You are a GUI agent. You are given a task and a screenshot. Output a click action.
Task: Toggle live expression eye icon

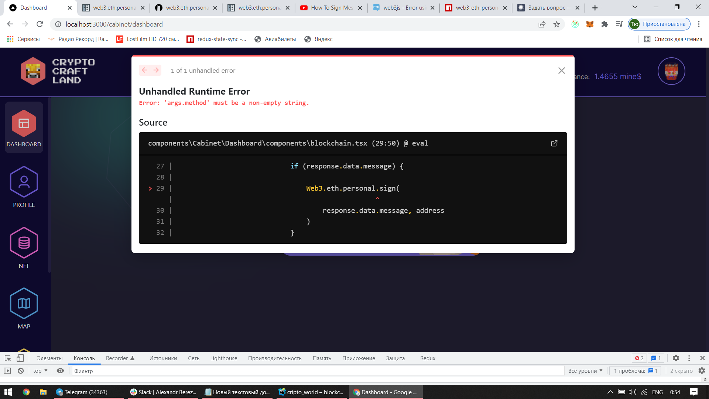(60, 371)
